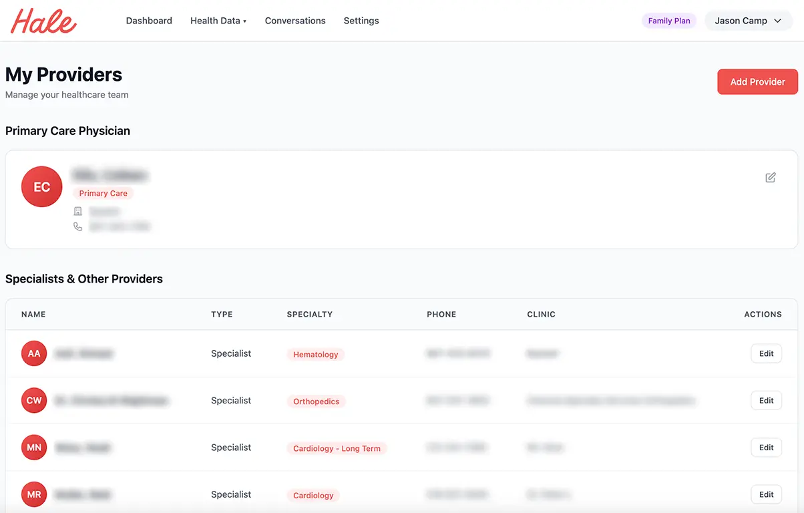804x513 pixels.
Task: Expand the Health Data menu
Action: tap(218, 21)
